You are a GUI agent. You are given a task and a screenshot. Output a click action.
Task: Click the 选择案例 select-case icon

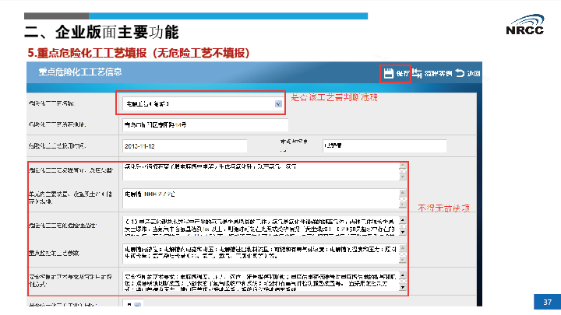click(418, 73)
